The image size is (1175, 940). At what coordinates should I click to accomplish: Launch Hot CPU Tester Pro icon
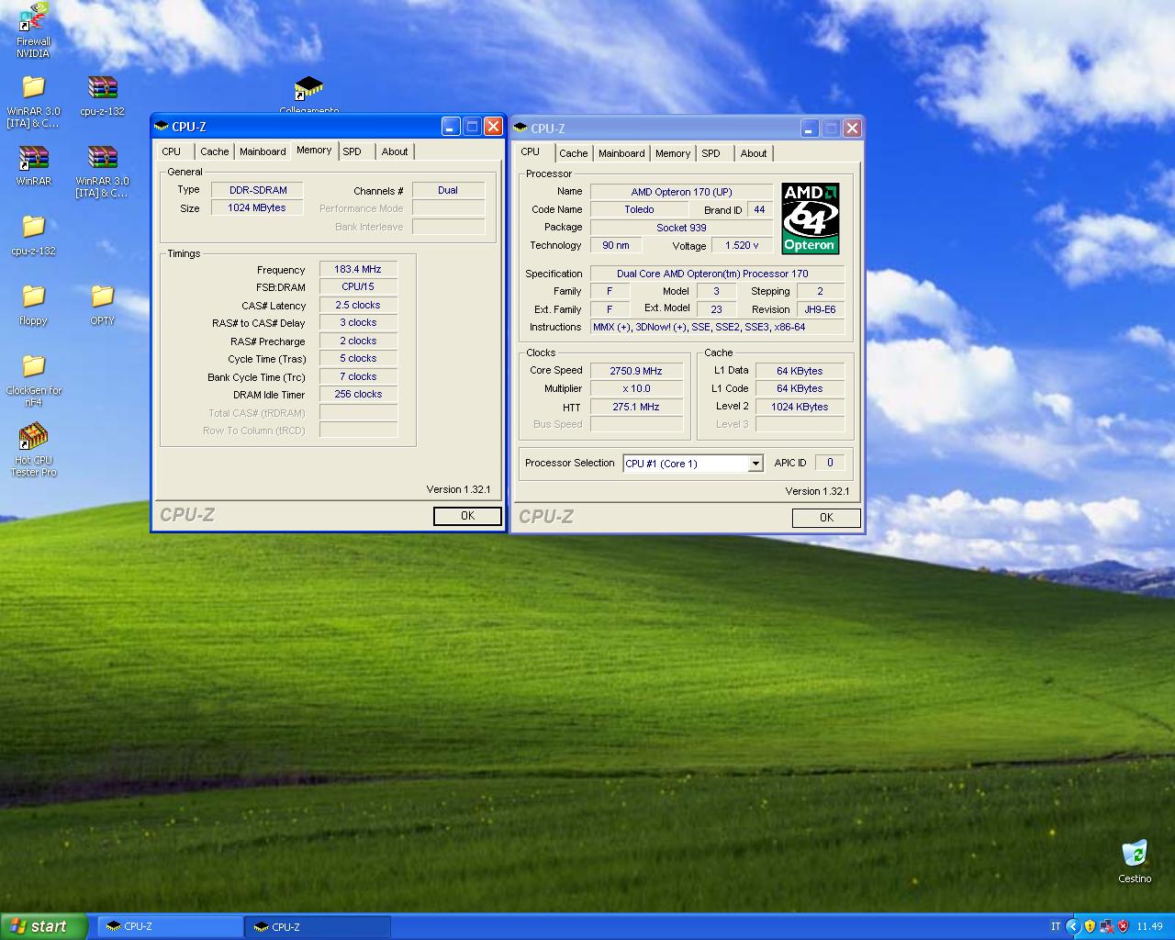coord(33,436)
